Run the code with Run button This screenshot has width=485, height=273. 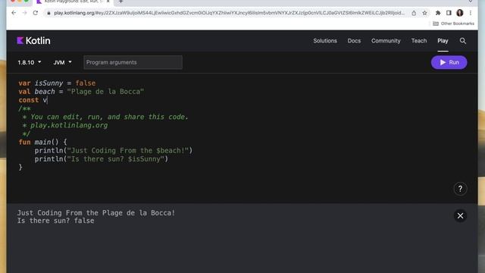449,62
